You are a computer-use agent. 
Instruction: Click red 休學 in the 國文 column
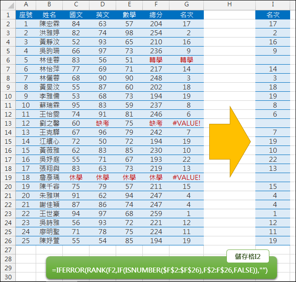[76, 178]
